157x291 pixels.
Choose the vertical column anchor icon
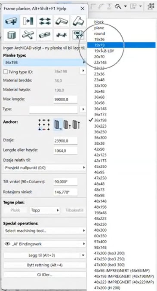click(58, 124)
